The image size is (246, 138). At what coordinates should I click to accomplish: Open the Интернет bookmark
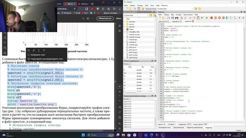(x=66, y=13)
